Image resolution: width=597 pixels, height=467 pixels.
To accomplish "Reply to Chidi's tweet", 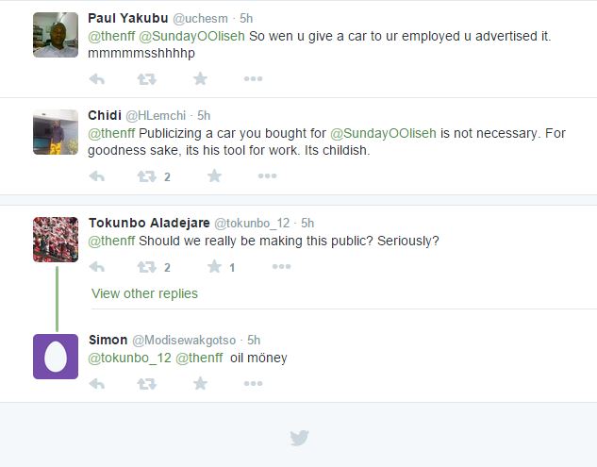I will pyautogui.click(x=96, y=176).
